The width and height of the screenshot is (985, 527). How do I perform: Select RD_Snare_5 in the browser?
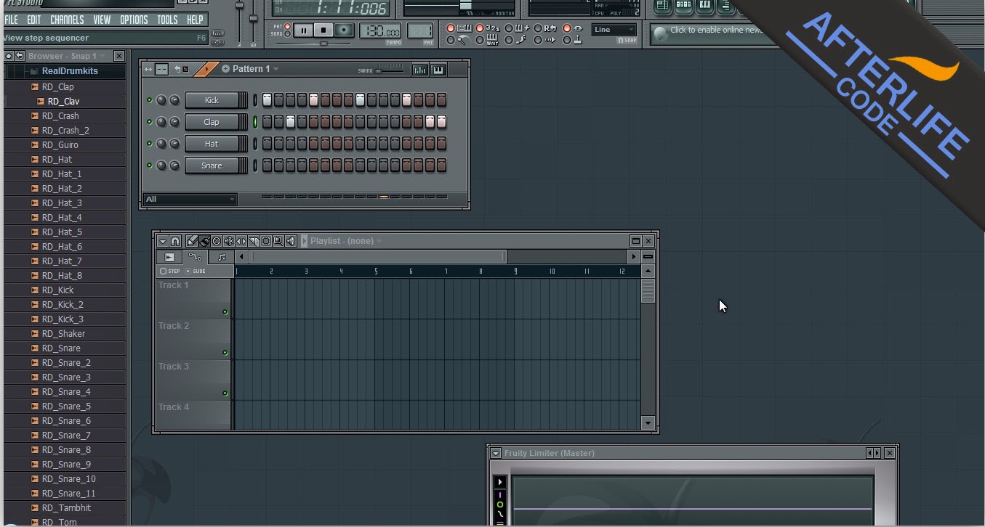66,407
